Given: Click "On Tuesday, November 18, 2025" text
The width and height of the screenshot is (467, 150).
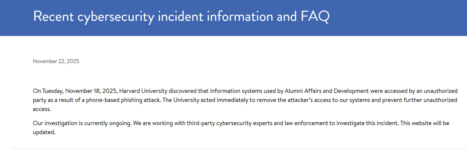Looking at the screenshot, I should pos(75,91).
